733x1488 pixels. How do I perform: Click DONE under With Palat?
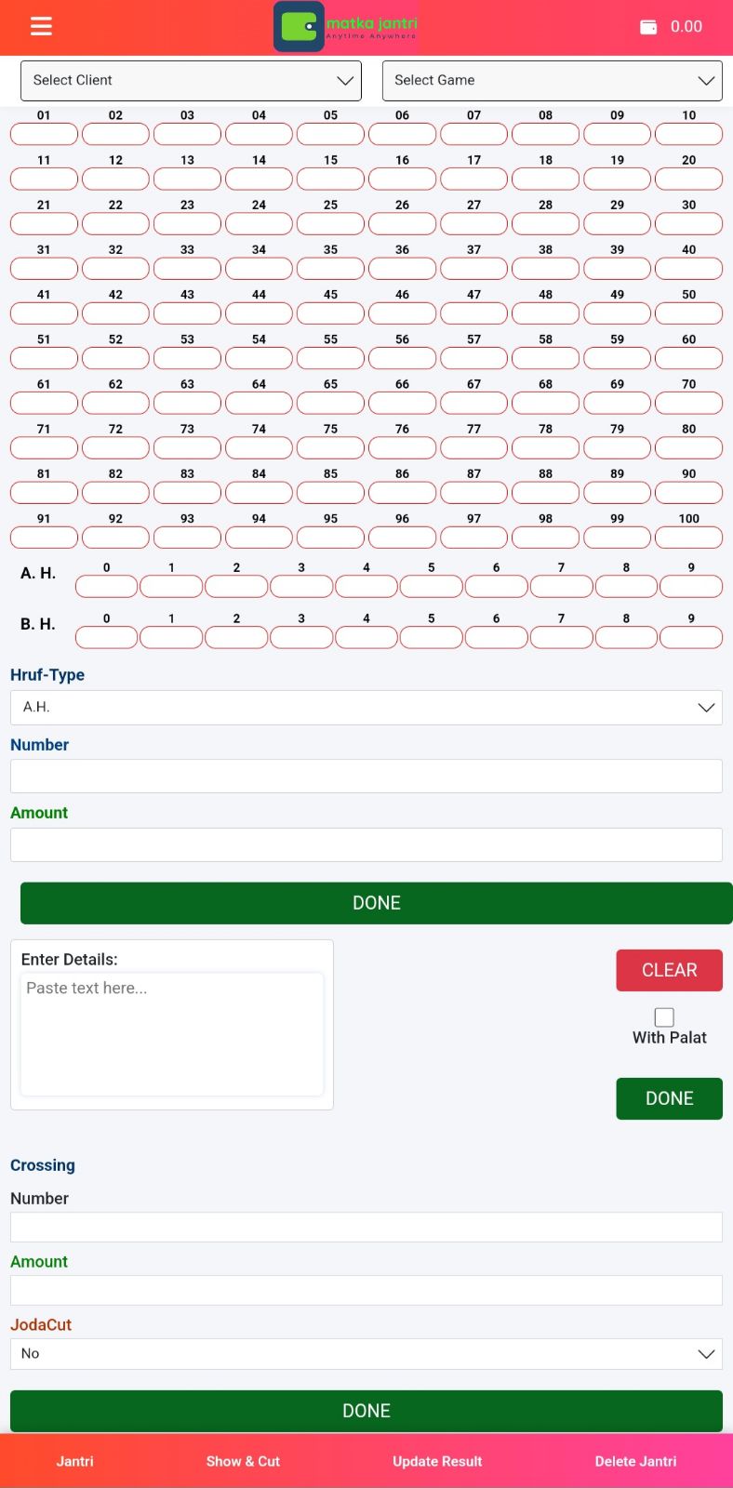(x=669, y=1098)
